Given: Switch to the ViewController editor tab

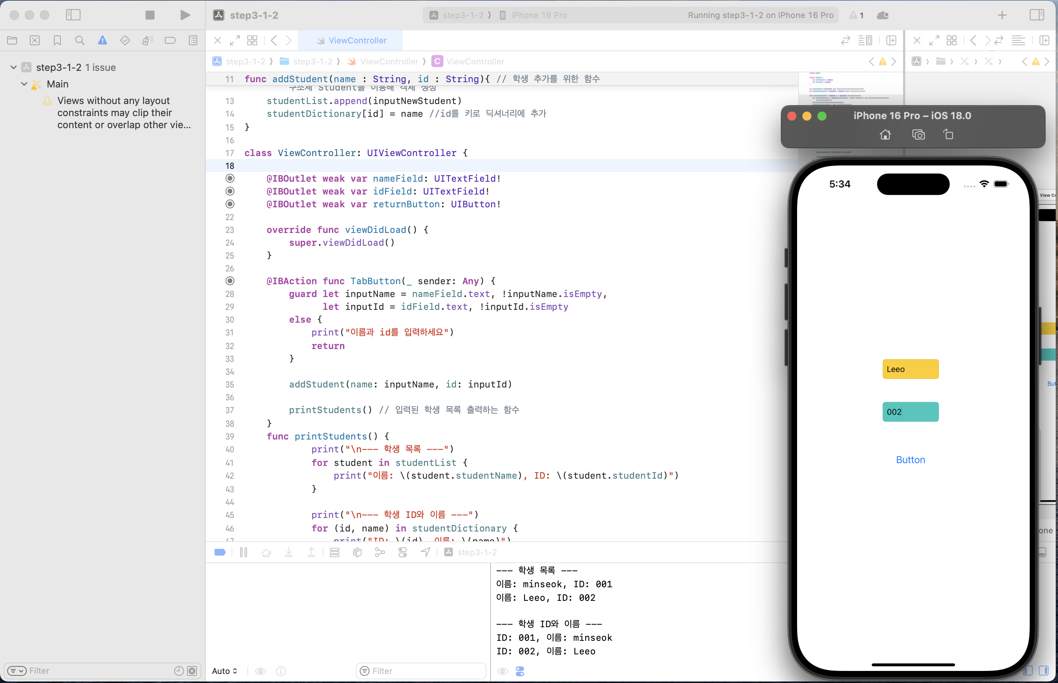Looking at the screenshot, I should pos(350,40).
